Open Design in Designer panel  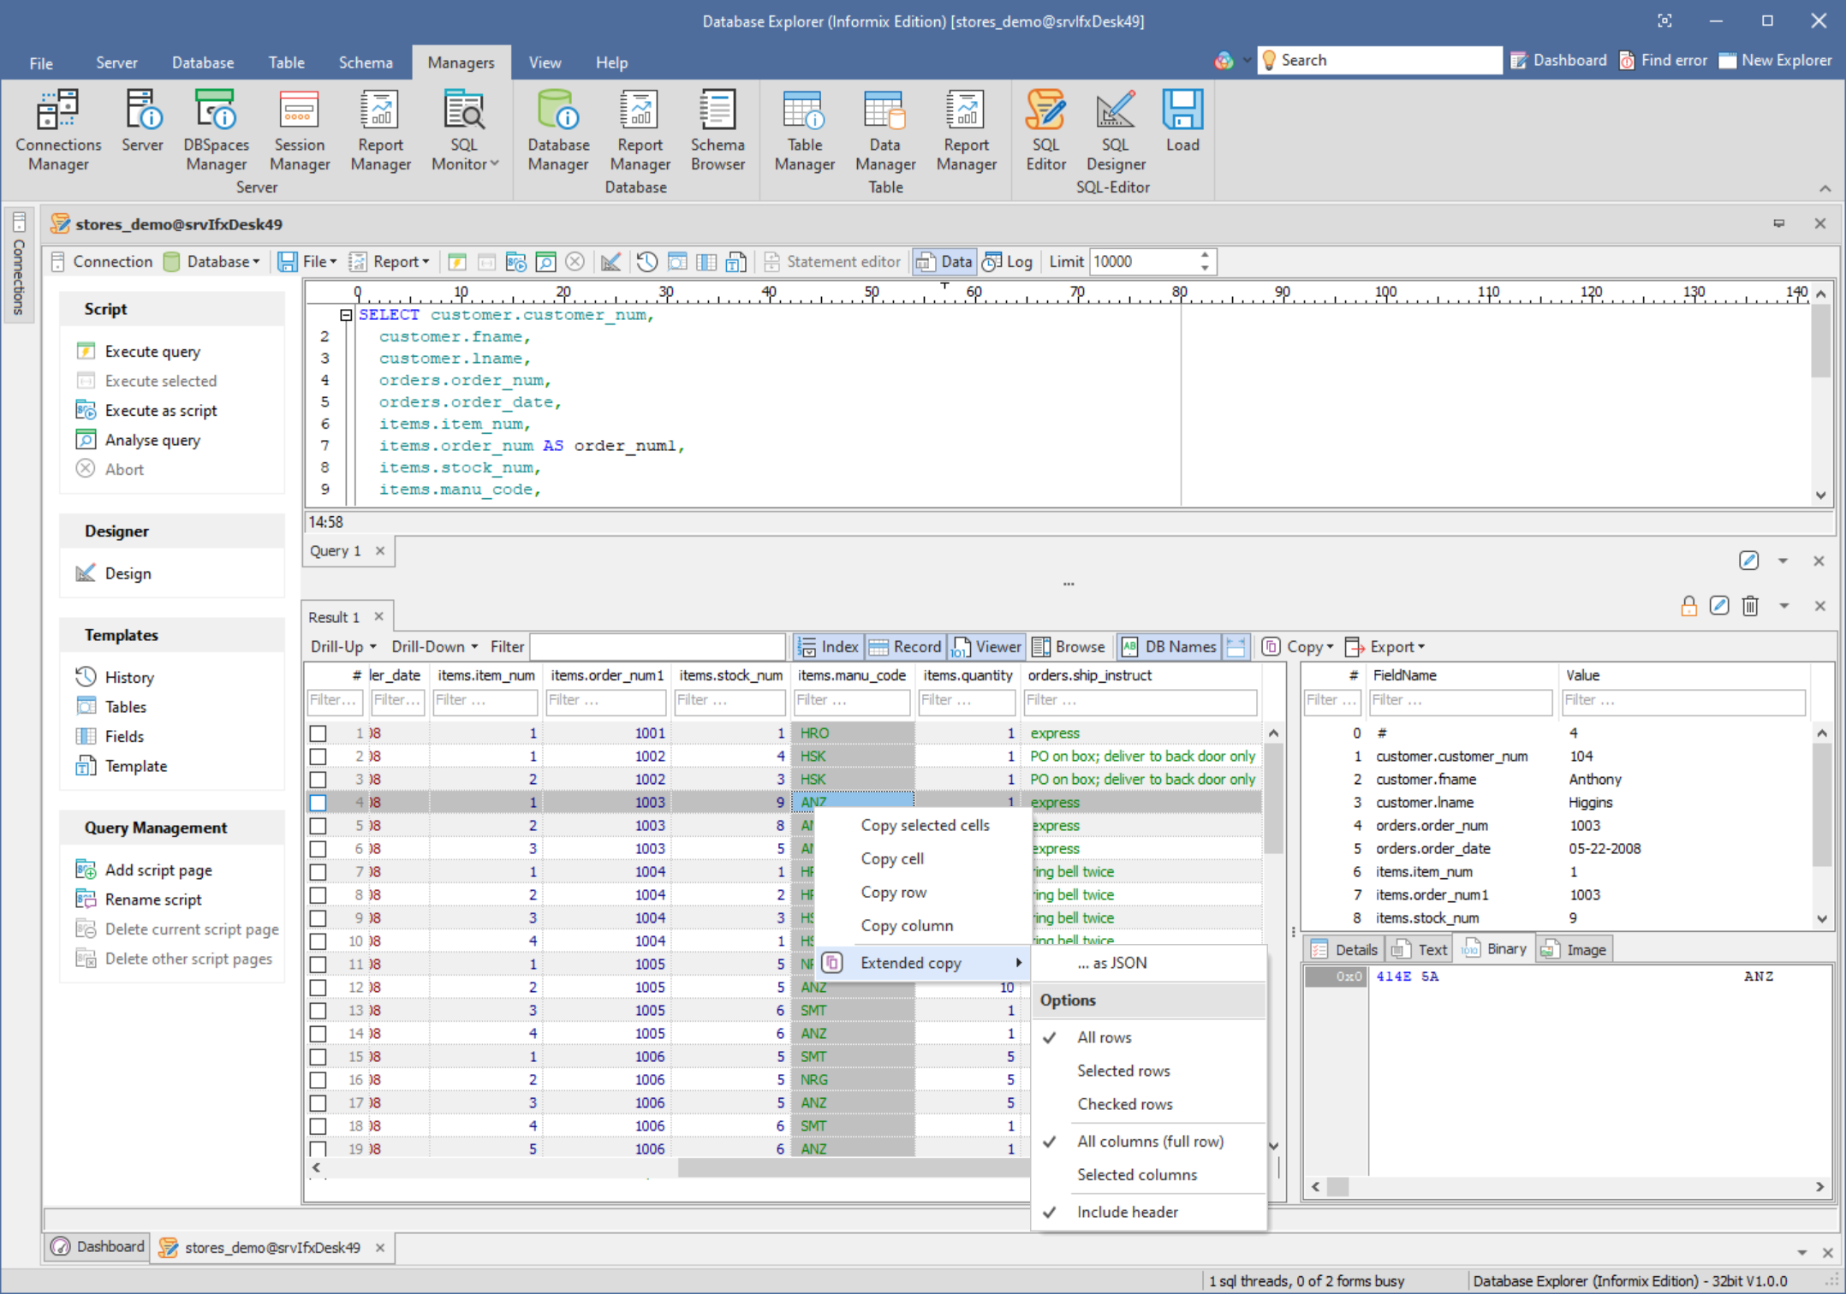[114, 573]
